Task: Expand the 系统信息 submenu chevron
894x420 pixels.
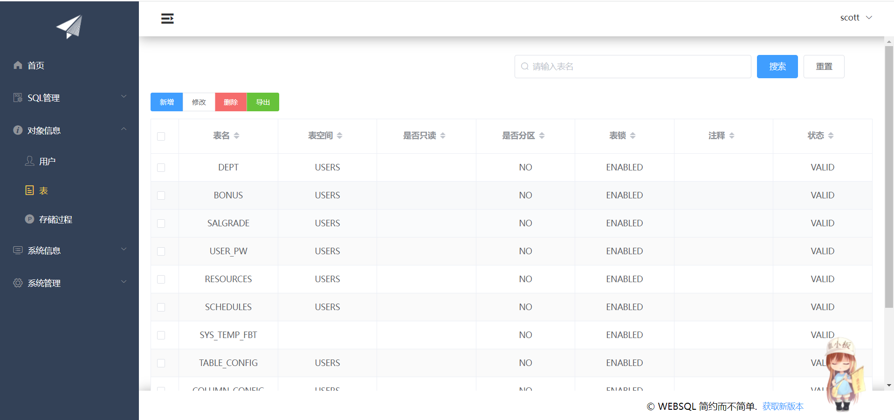Action: (x=124, y=249)
